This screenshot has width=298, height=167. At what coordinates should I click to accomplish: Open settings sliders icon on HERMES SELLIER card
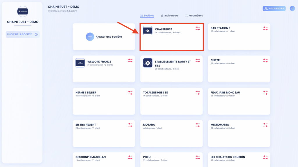coord(130,93)
